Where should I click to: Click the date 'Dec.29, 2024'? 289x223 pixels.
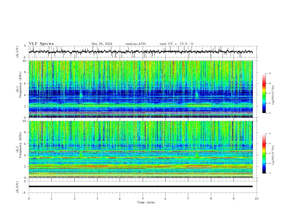click(102, 44)
